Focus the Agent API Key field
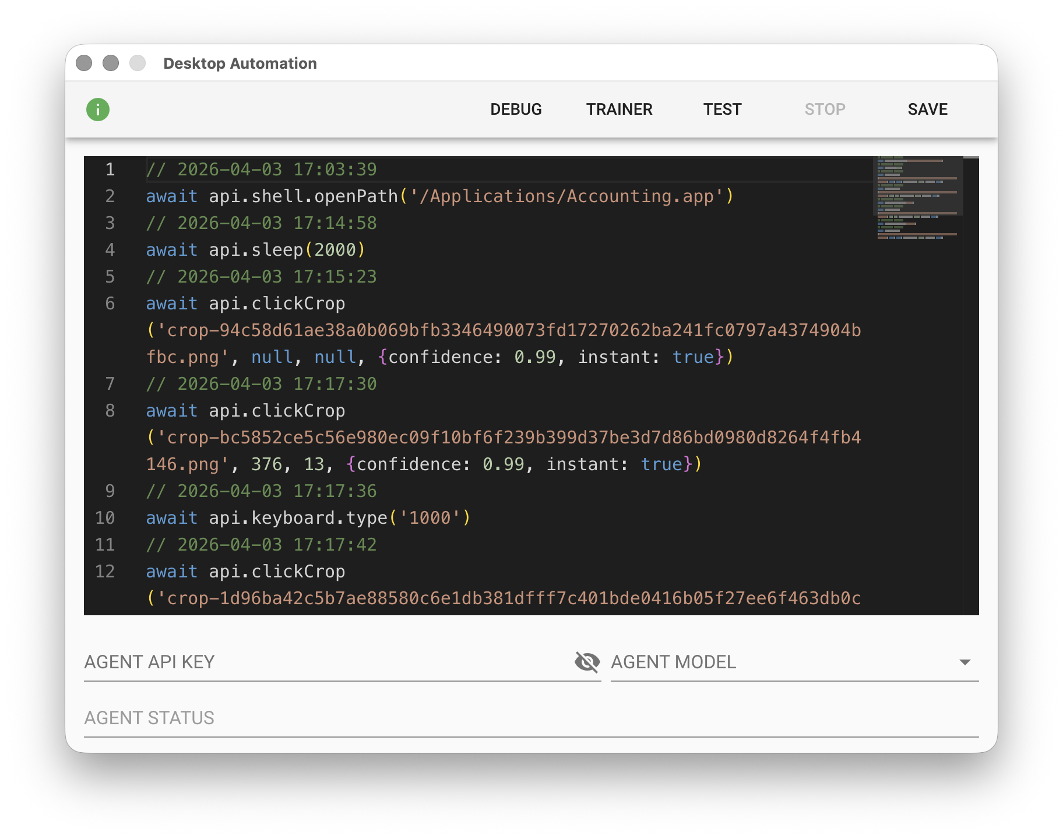 click(326, 662)
